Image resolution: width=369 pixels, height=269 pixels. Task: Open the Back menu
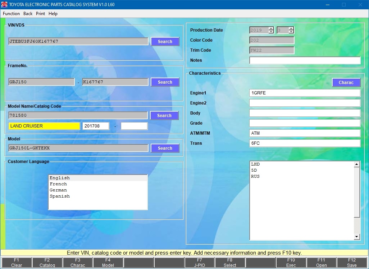(x=28, y=14)
